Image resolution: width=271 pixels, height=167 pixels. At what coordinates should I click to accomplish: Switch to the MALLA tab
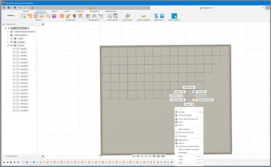pos(54,11)
